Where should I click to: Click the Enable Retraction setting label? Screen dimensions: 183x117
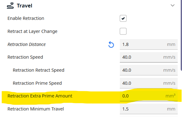(x=26, y=18)
